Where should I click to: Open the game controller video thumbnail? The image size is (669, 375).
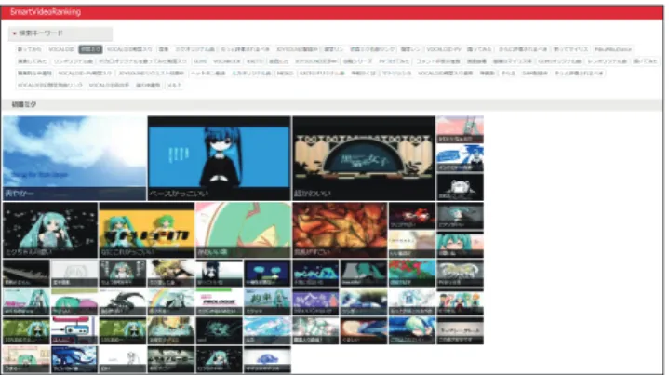point(74,330)
